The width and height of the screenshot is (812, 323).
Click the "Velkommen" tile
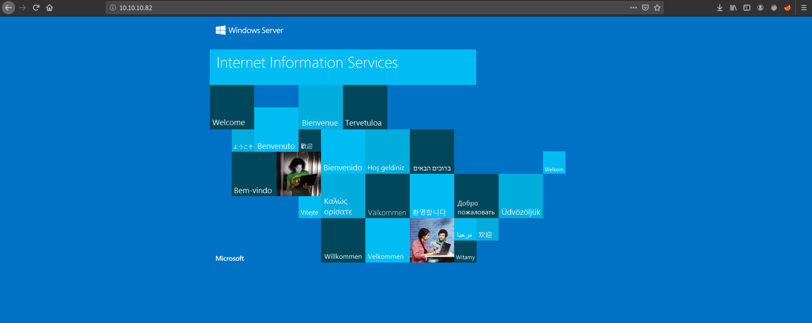387,240
